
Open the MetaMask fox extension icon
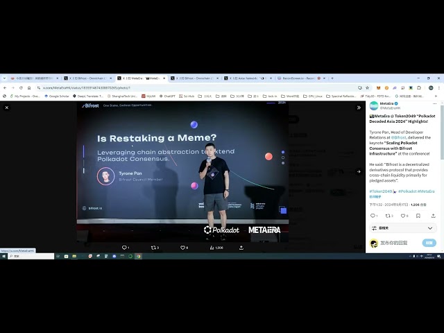click(378, 88)
